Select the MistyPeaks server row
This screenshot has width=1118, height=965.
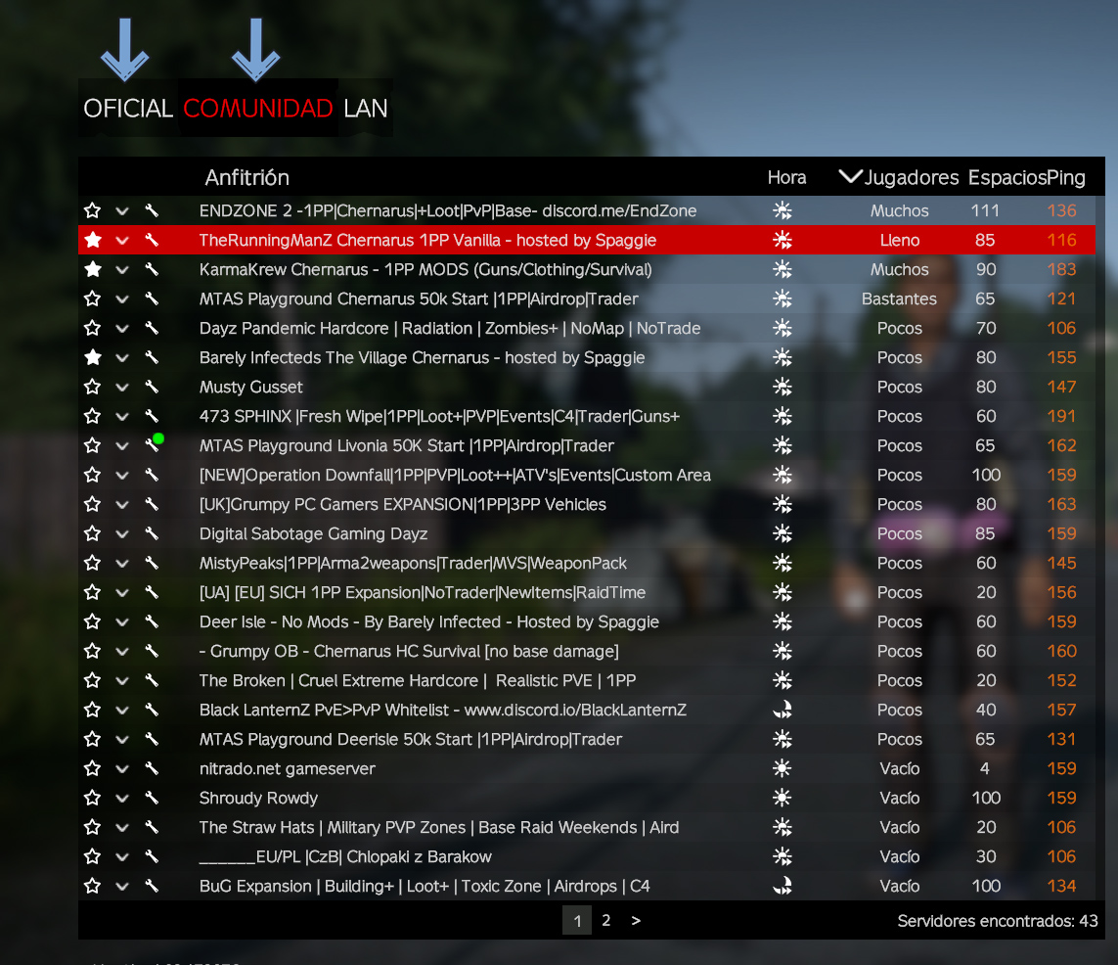pos(586,563)
